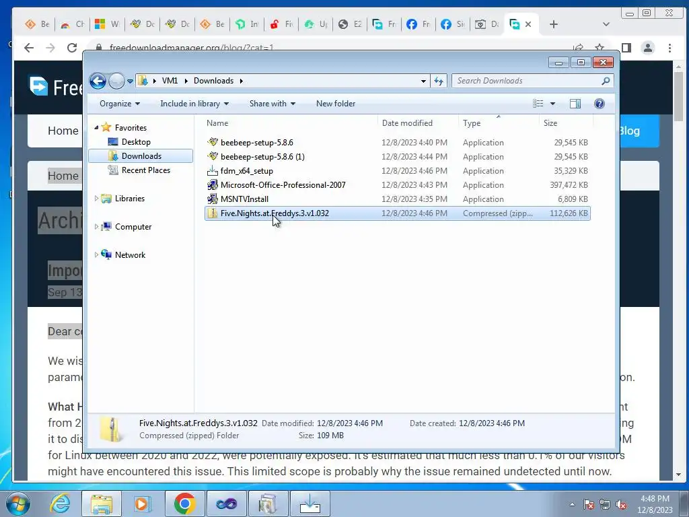The height and width of the screenshot is (517, 689).
Task: Open Free Download Manager taskbar icon
Action: click(310, 504)
